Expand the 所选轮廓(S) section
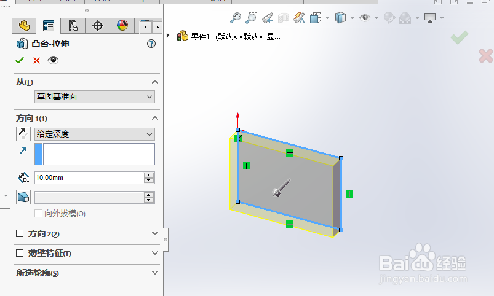The image size is (494, 296). (154, 273)
